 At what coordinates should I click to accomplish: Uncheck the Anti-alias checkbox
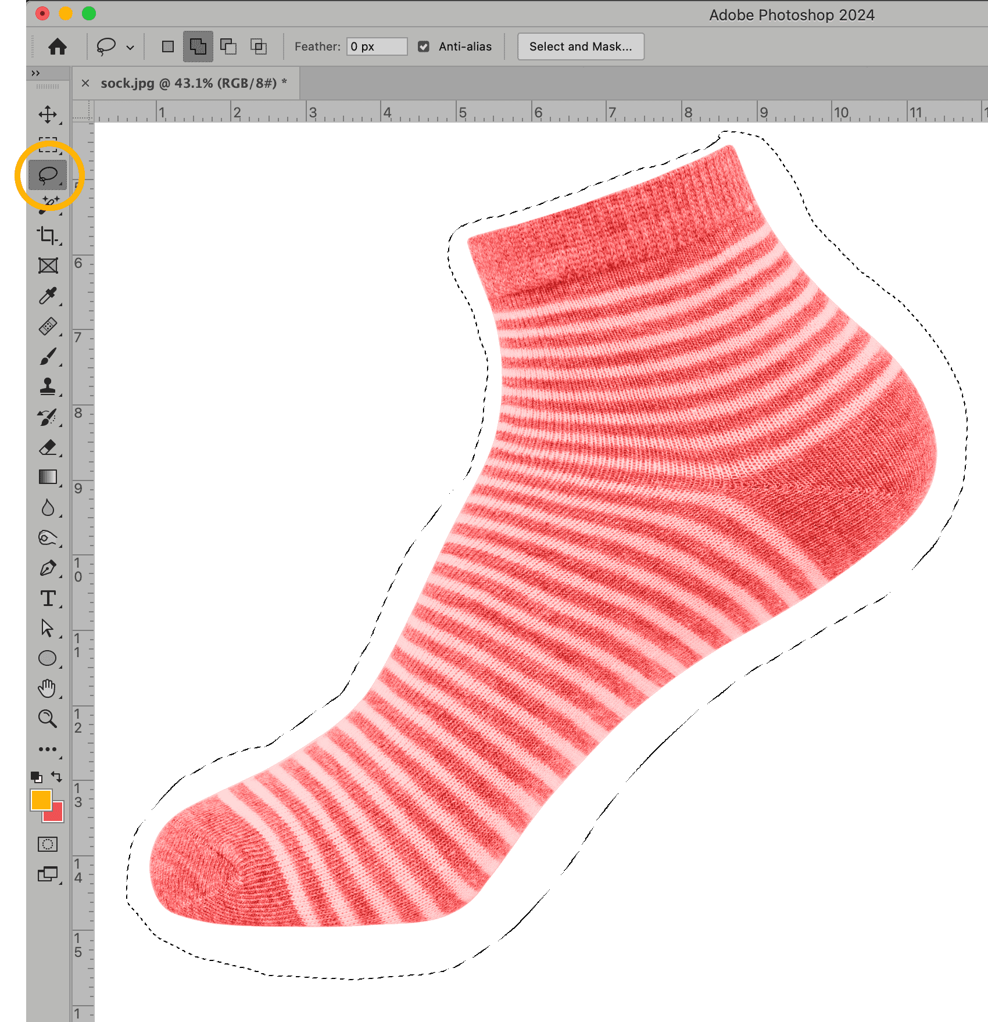coord(424,46)
